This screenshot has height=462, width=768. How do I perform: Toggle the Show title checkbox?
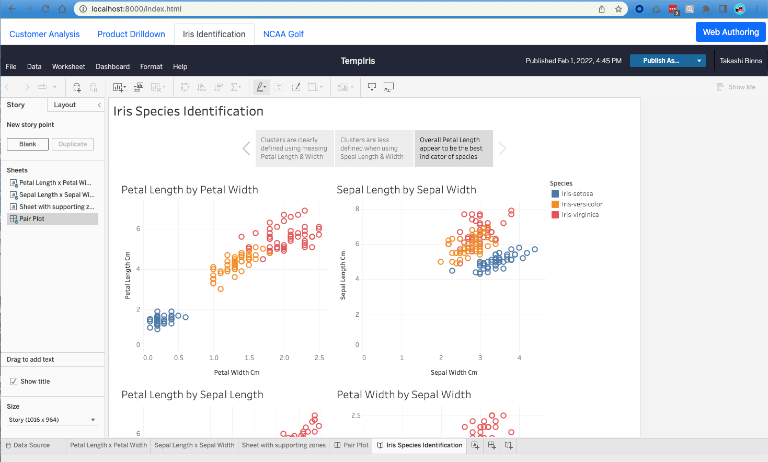pos(14,382)
